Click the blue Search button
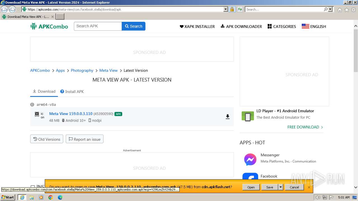Image resolution: width=358 pixels, height=201 pixels. point(133,26)
